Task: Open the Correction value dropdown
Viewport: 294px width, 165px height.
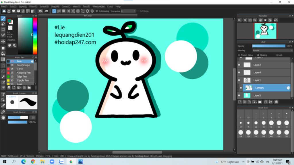Action: (128, 11)
